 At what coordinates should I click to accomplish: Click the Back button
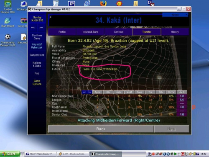coord(101,129)
